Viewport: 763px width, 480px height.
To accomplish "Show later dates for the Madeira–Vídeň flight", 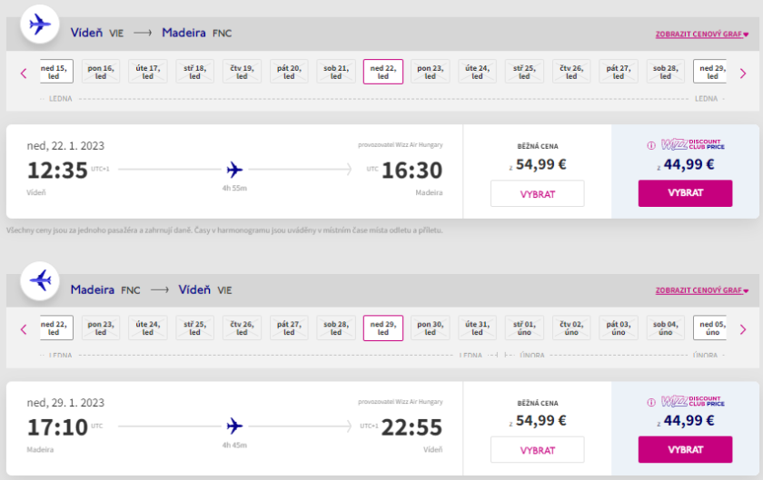I will pos(742,329).
